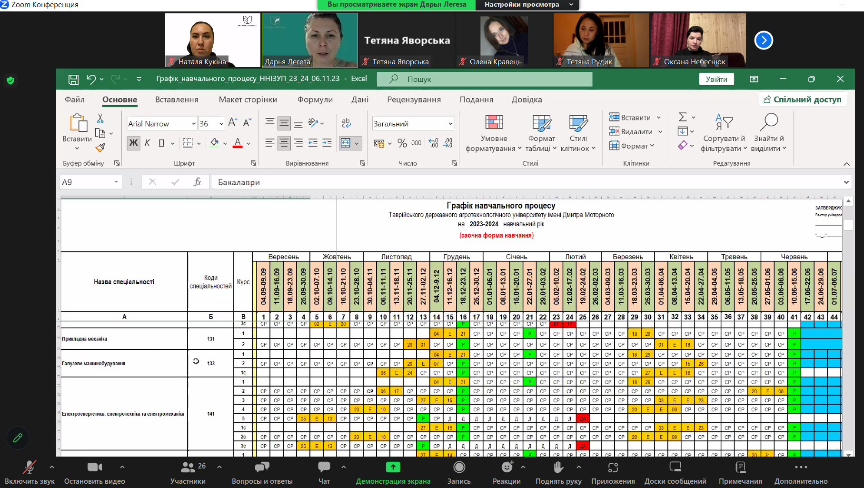Toggle wrap text in cells

tap(346, 123)
